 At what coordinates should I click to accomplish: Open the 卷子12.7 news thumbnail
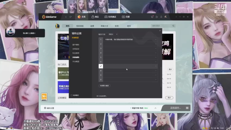click(63, 73)
